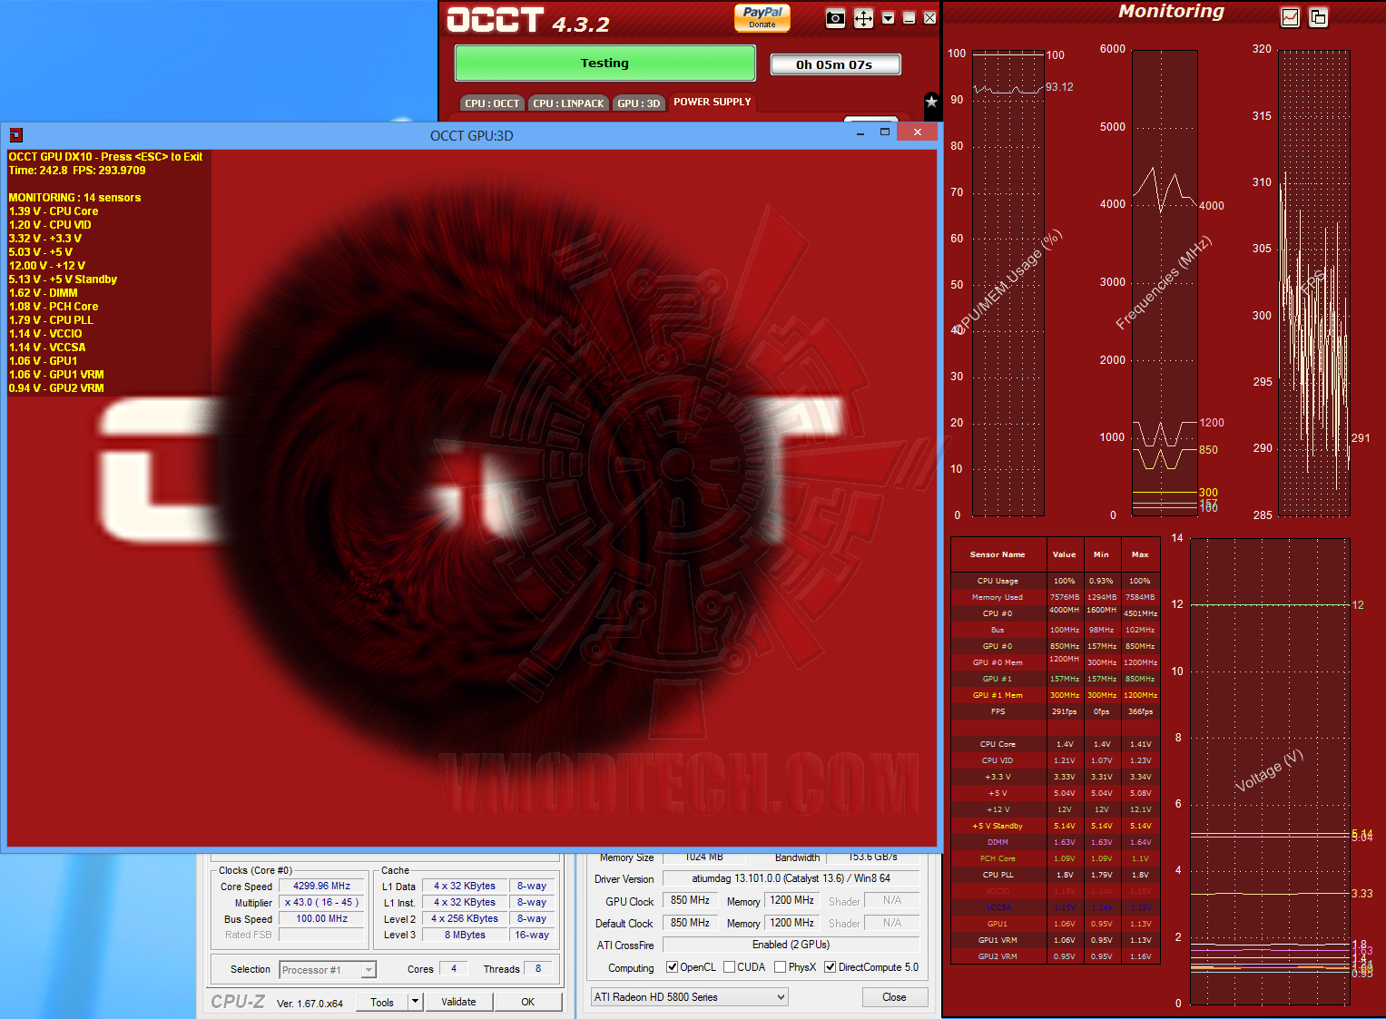Select the GPU1 VRM sensor row

point(1056,940)
